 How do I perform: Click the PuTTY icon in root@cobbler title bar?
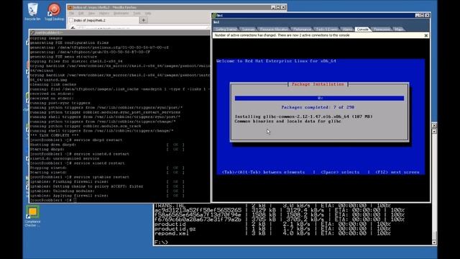point(32,32)
